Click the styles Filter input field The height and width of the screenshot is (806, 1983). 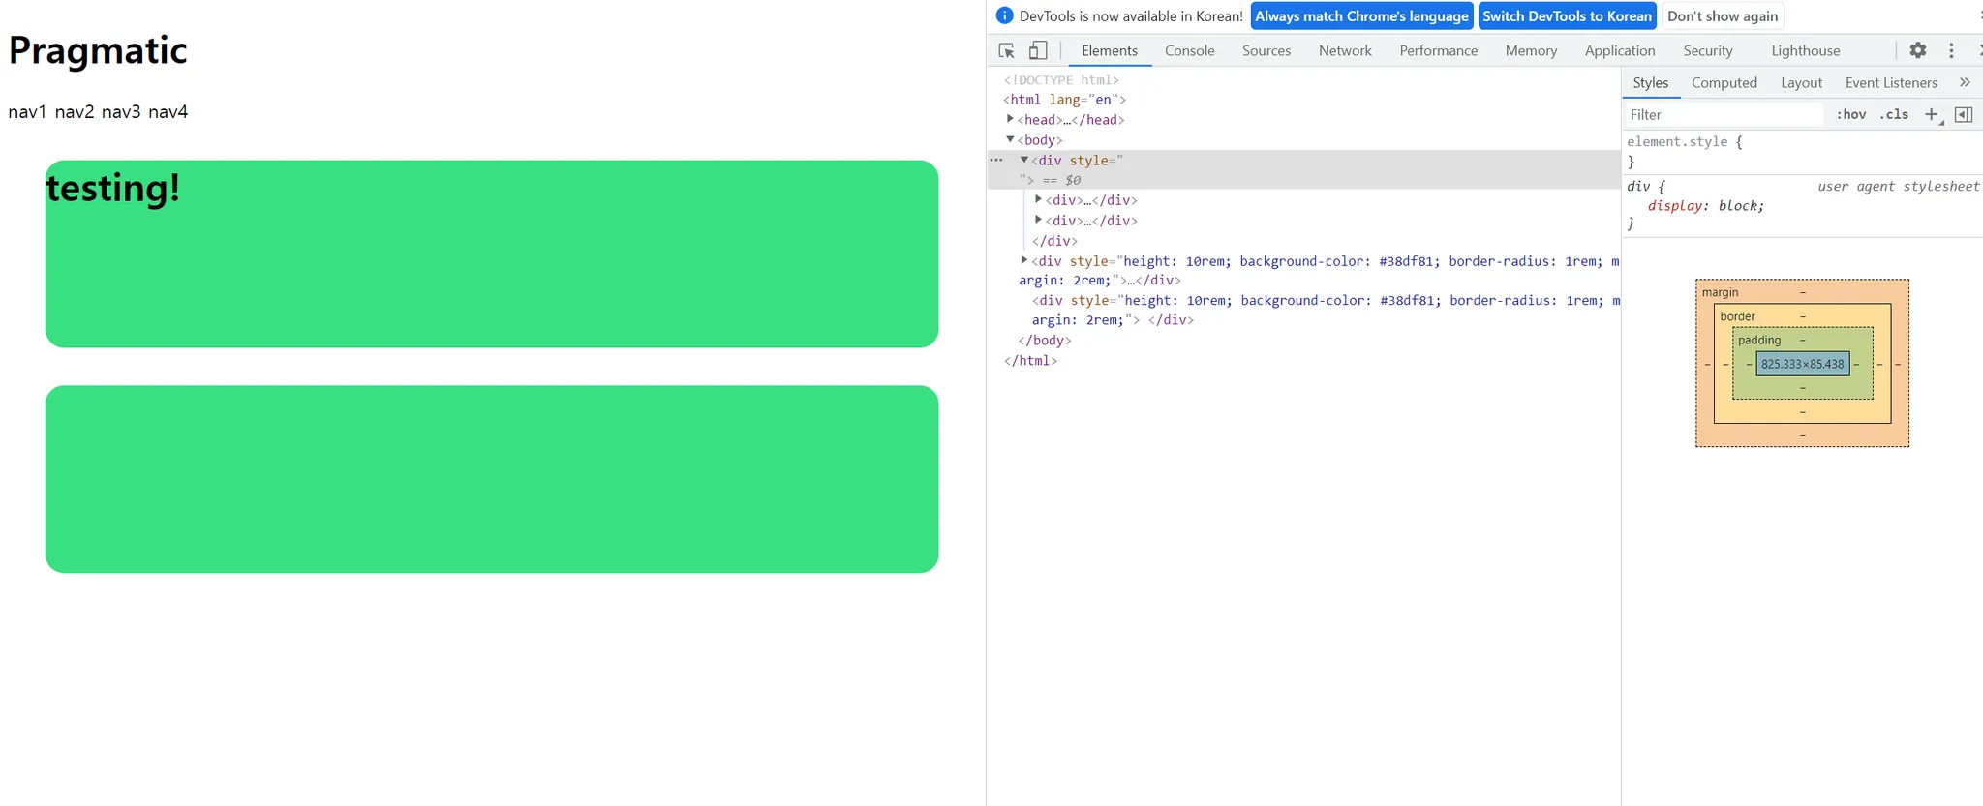click(x=1724, y=114)
